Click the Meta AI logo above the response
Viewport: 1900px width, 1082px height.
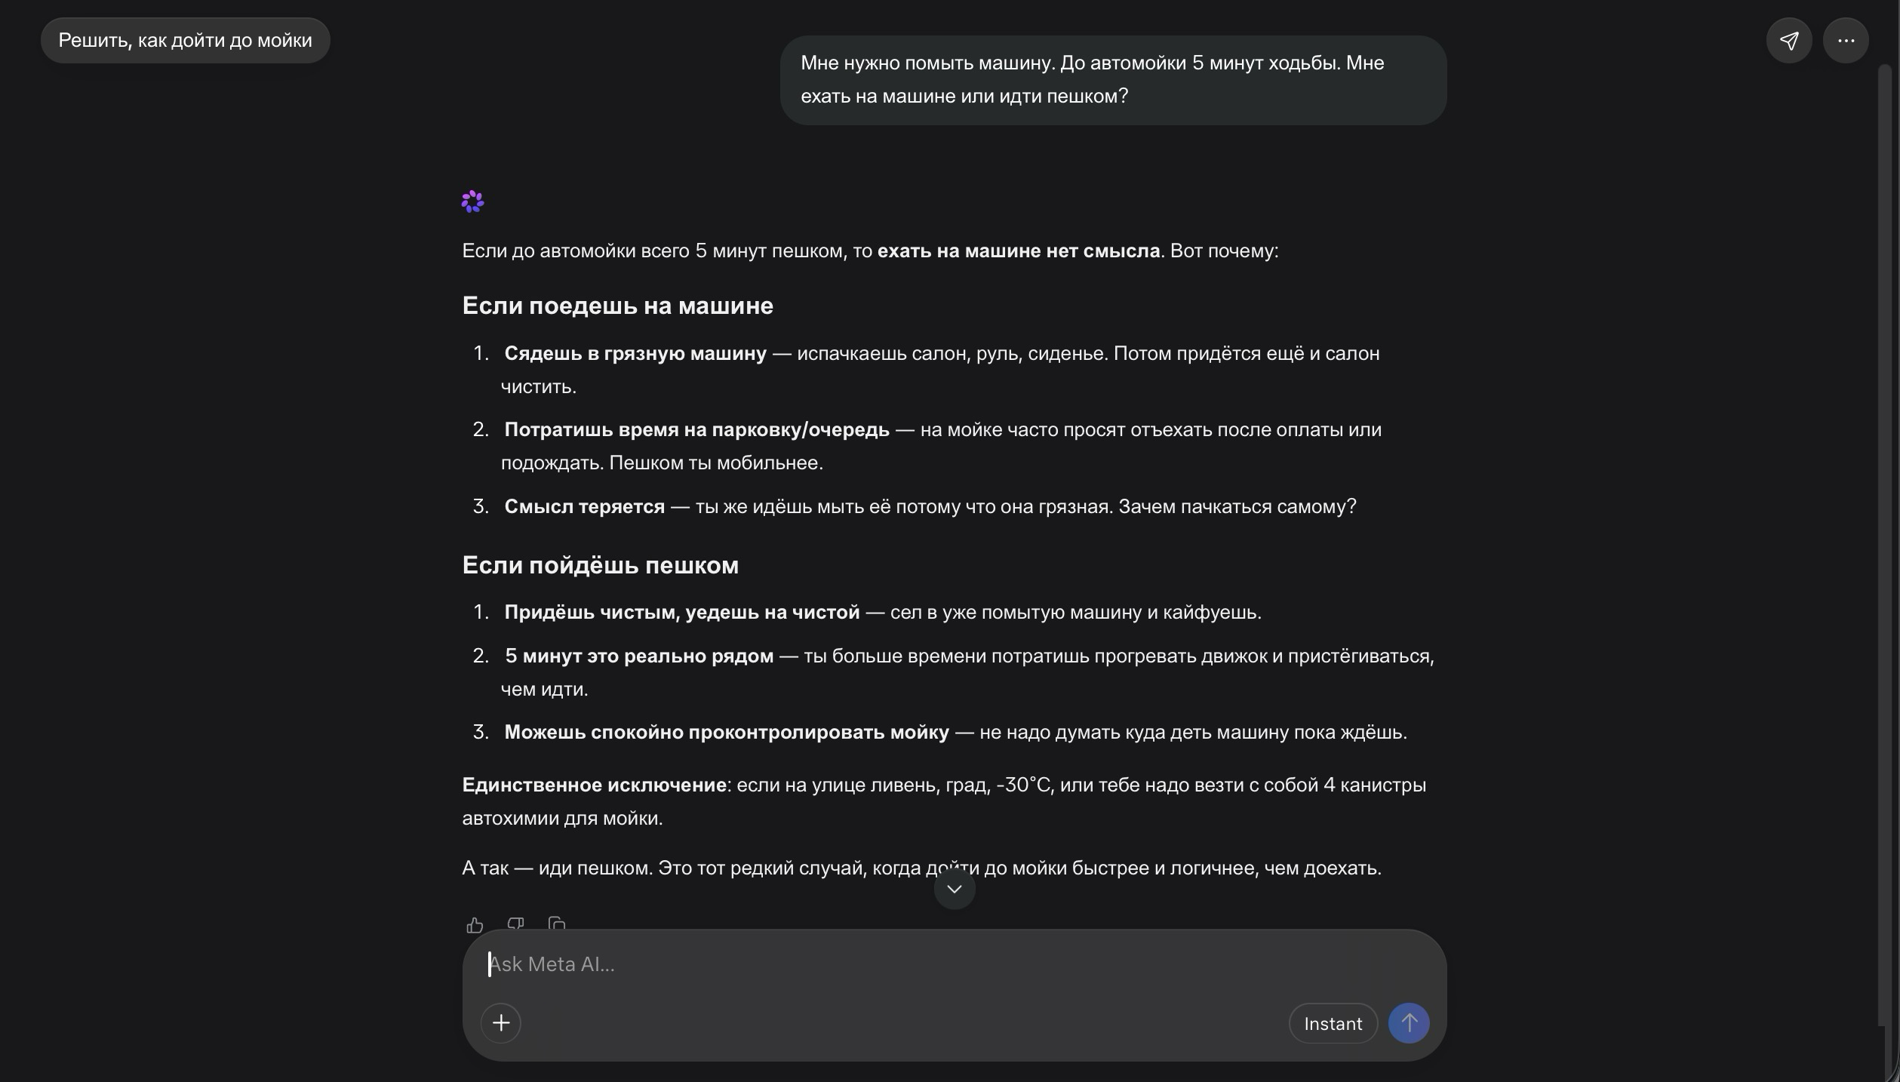tap(472, 201)
